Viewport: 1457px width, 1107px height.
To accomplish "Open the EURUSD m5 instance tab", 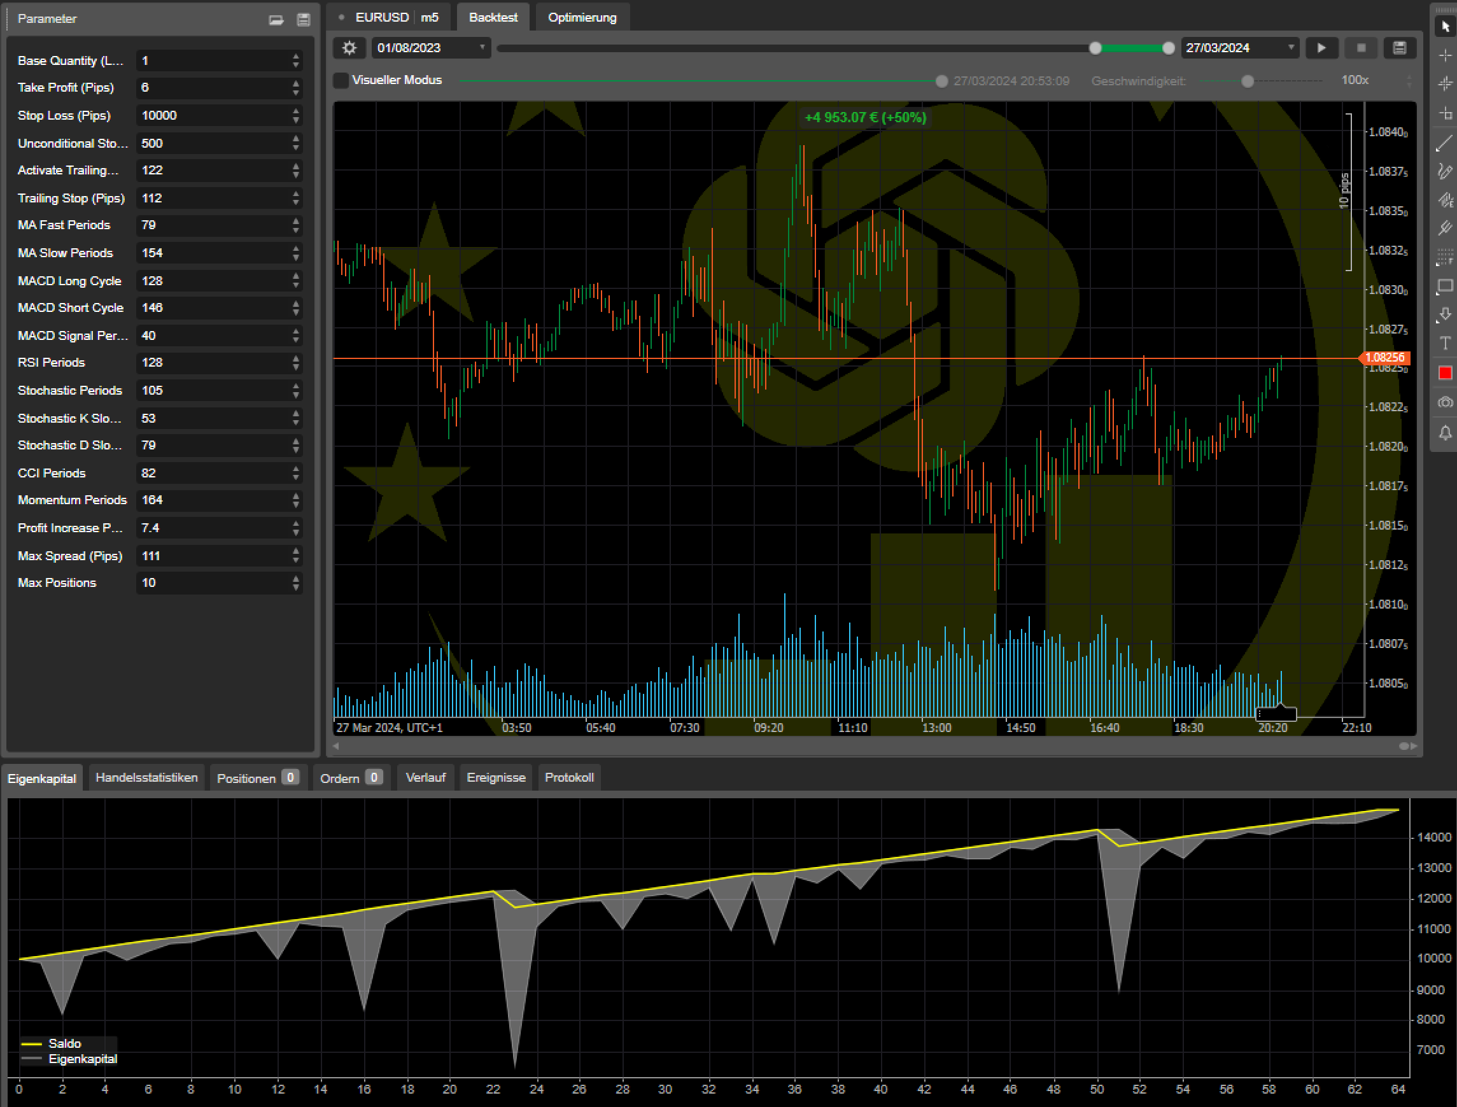I will [388, 18].
